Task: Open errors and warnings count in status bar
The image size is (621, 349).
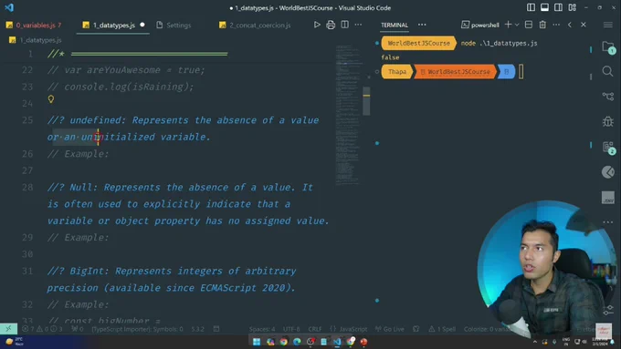Action: tap(42, 328)
